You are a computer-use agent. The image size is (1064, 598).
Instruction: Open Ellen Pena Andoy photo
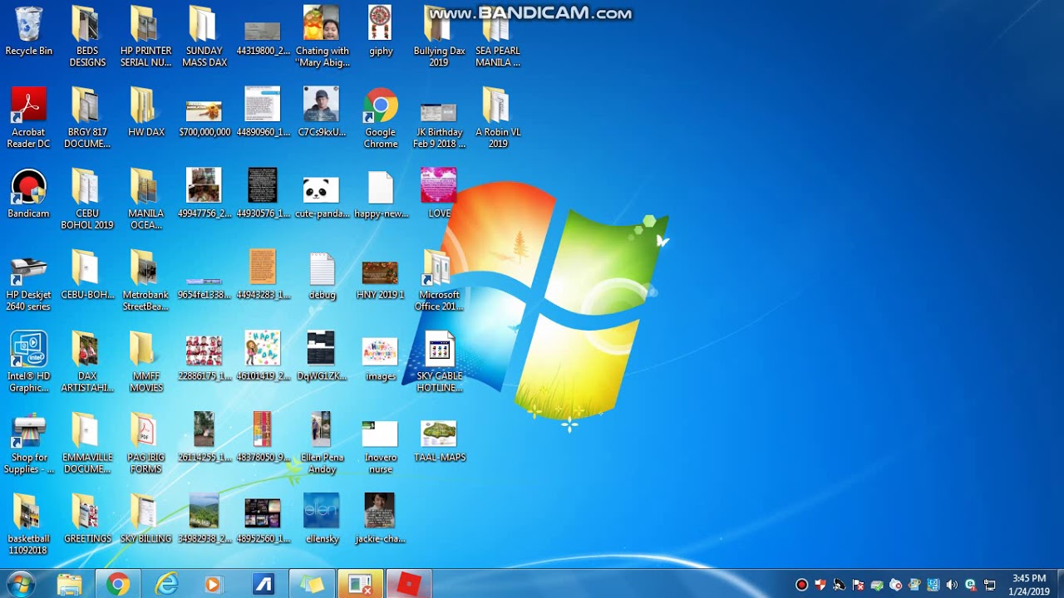pos(322,444)
